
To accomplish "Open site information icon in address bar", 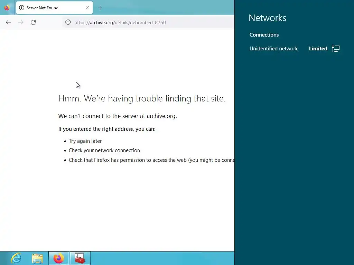I will (68, 22).
